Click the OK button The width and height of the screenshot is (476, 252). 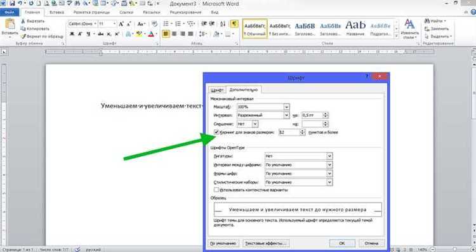[342, 243]
